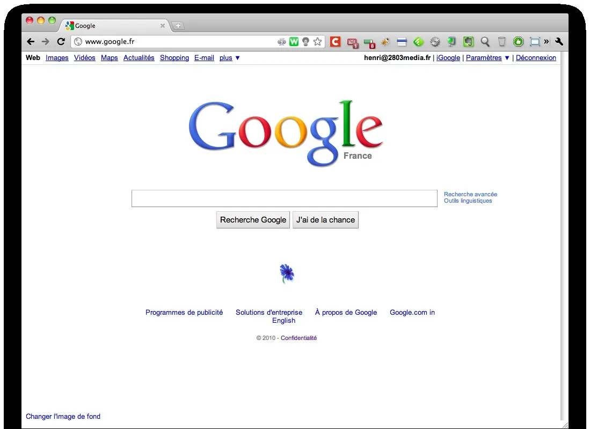Screen dimensions: 590x429
Task: Open a new tab with the plus button
Action: click(178, 26)
